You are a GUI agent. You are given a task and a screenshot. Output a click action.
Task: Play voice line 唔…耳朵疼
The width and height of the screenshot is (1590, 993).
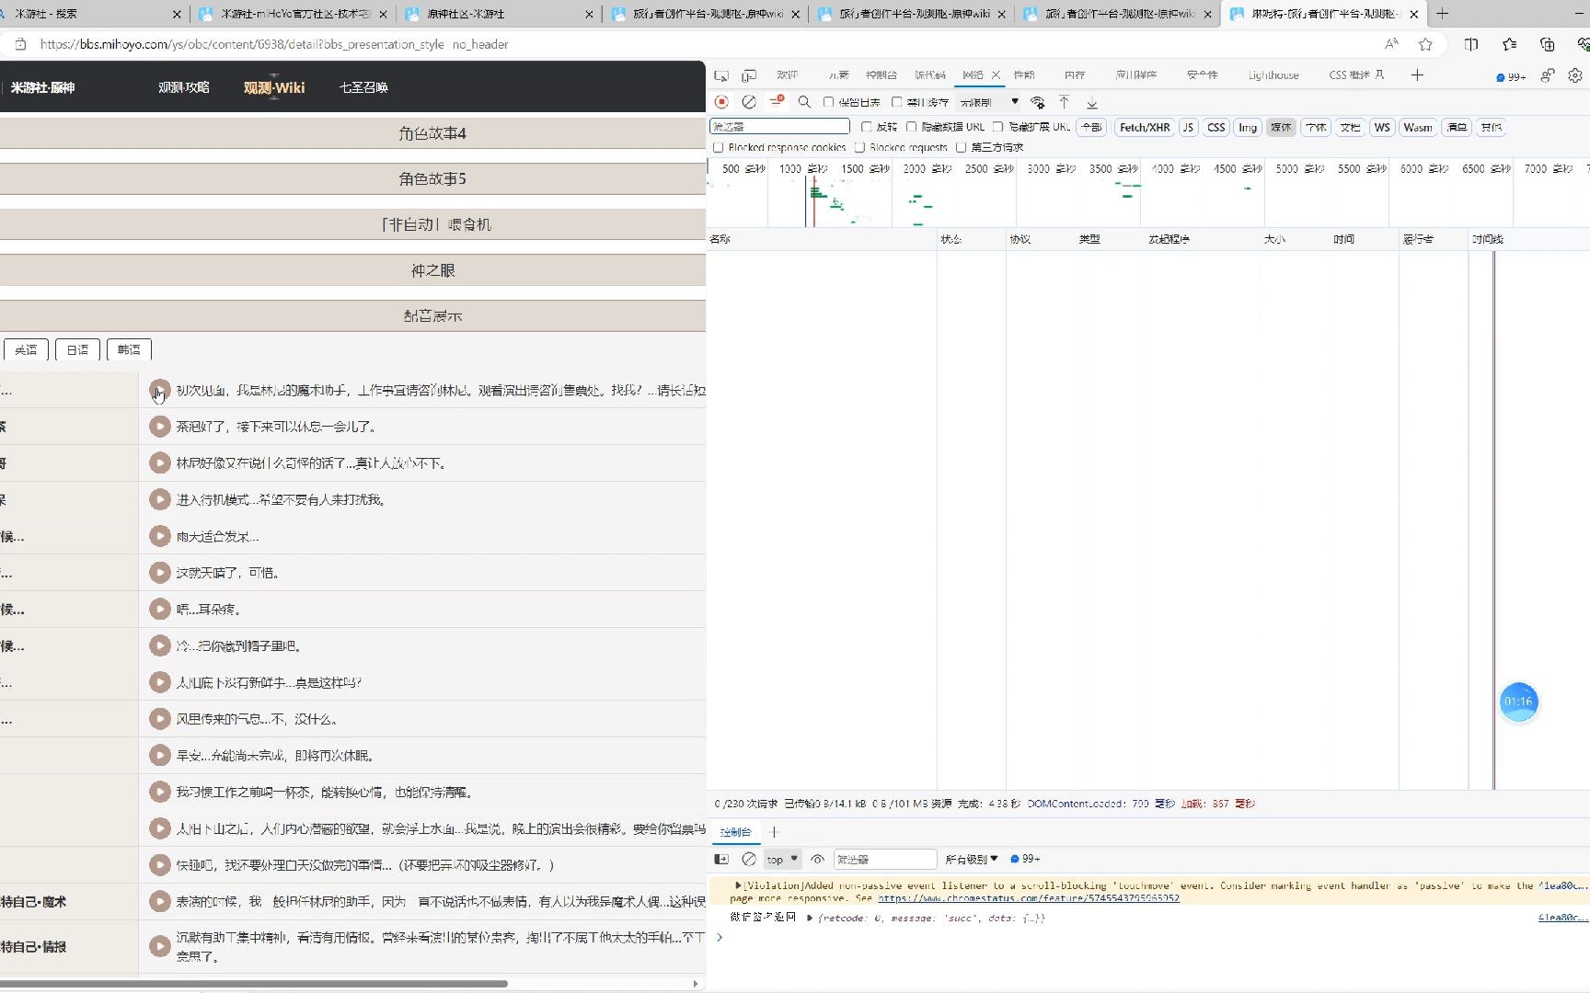160,609
